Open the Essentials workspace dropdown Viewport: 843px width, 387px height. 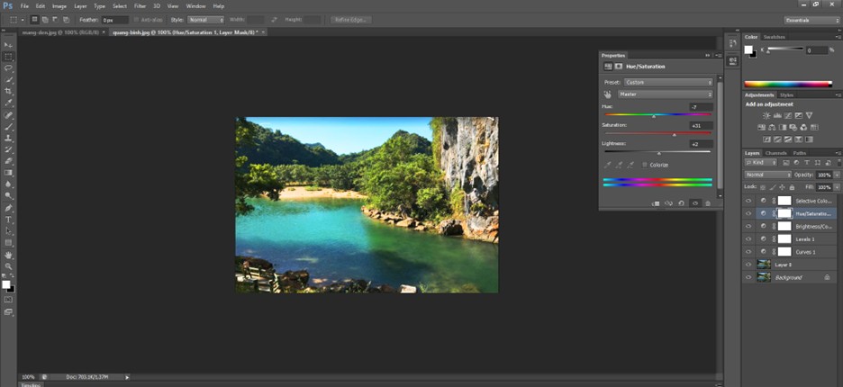coord(811,21)
